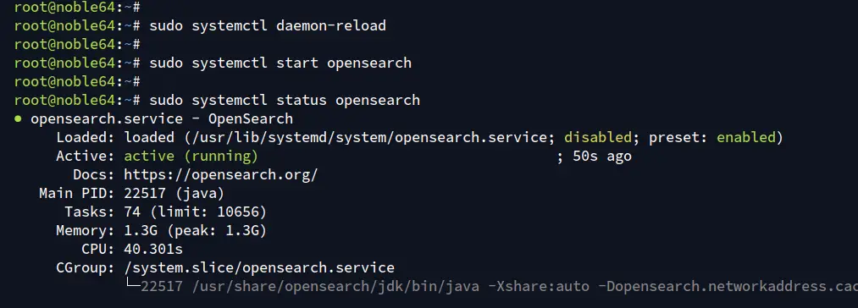Screen dimensions: 858x308
Task: Click the "sudo systemctl daemon-reload" command text
Action: click(268, 25)
